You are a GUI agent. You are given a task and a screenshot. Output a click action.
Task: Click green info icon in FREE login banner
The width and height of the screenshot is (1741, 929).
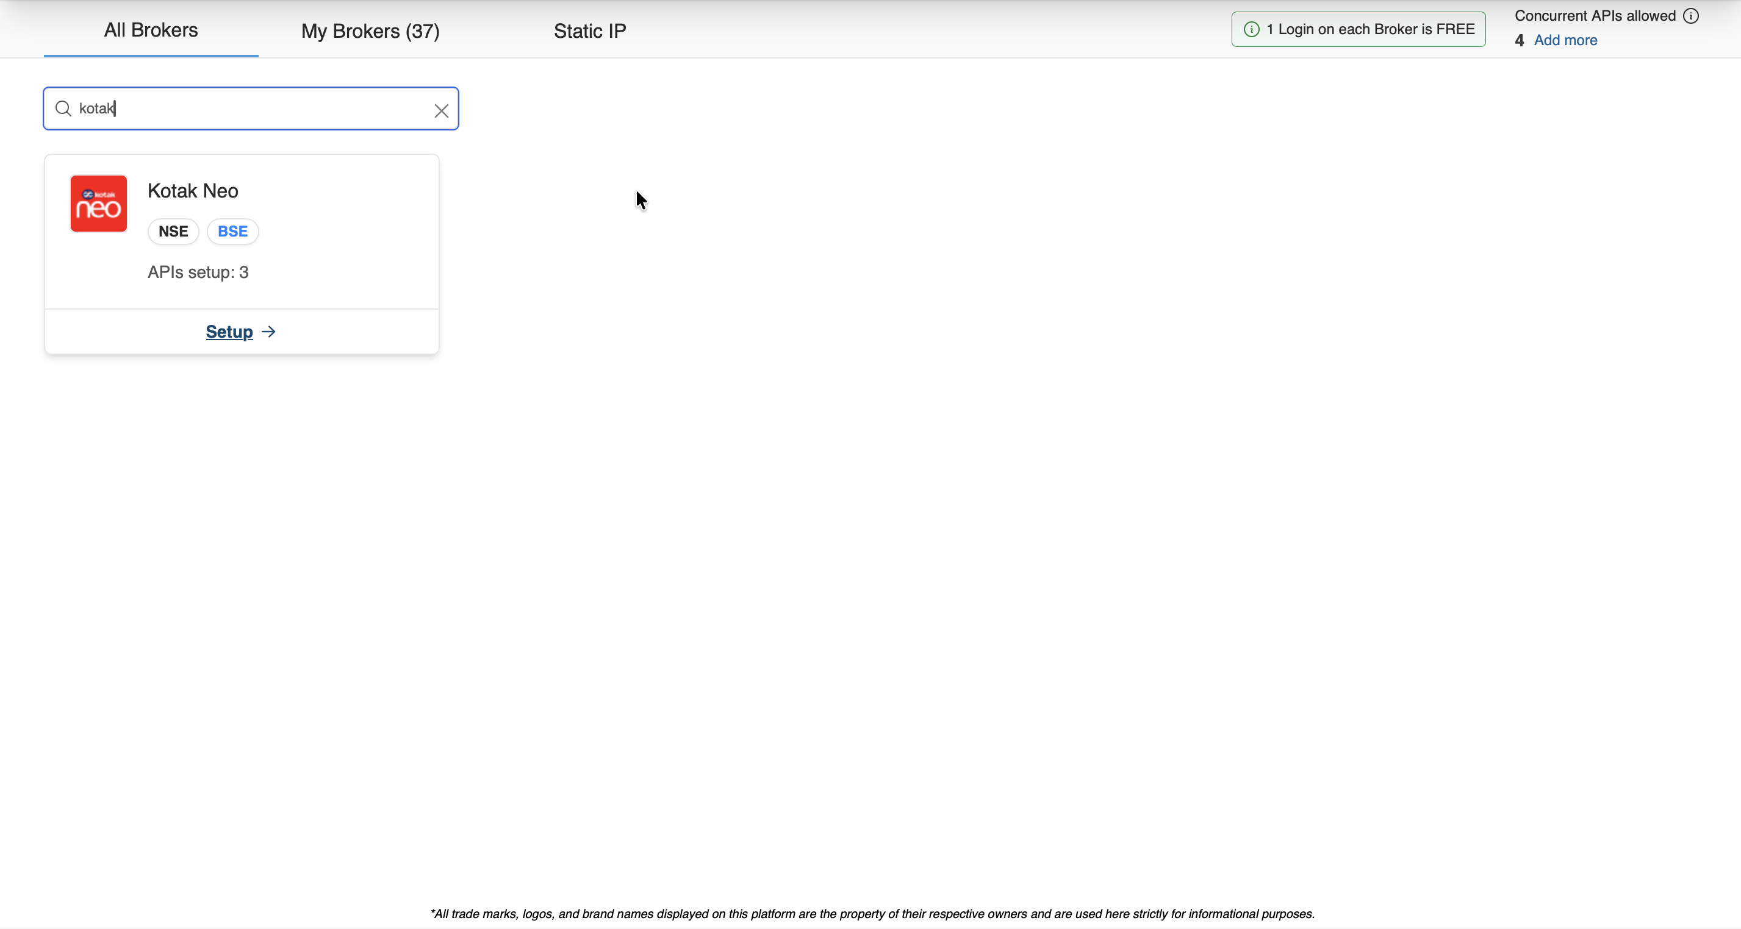[x=1251, y=30]
